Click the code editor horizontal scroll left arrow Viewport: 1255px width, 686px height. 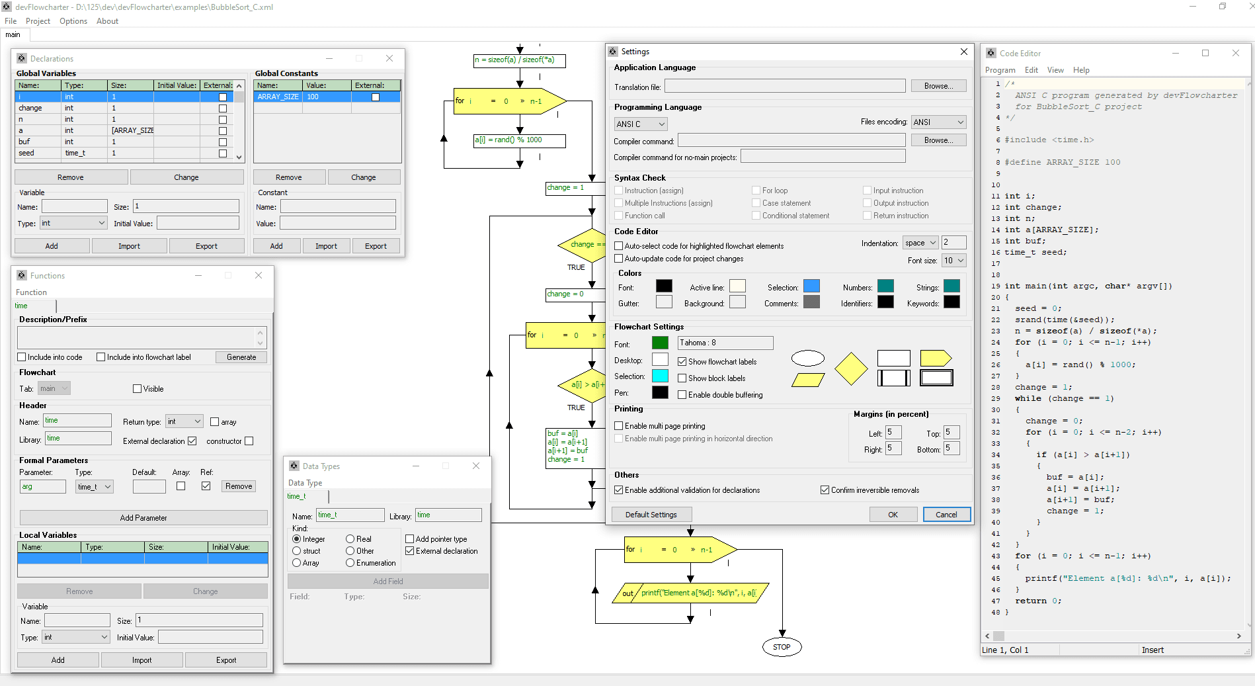(987, 636)
